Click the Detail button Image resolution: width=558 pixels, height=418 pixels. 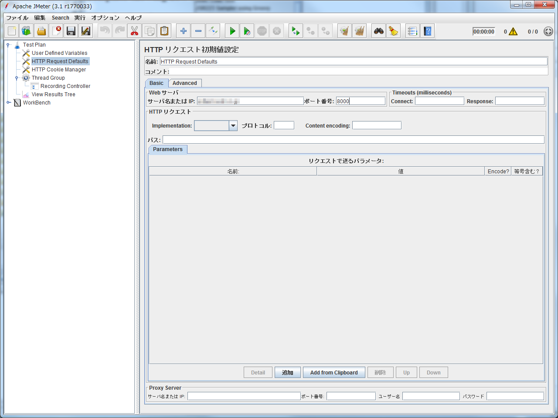pos(258,373)
